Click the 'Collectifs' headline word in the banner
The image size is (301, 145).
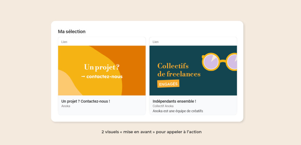point(173,66)
